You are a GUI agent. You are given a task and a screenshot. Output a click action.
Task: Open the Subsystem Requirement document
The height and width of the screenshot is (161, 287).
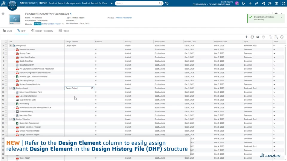[29, 123]
